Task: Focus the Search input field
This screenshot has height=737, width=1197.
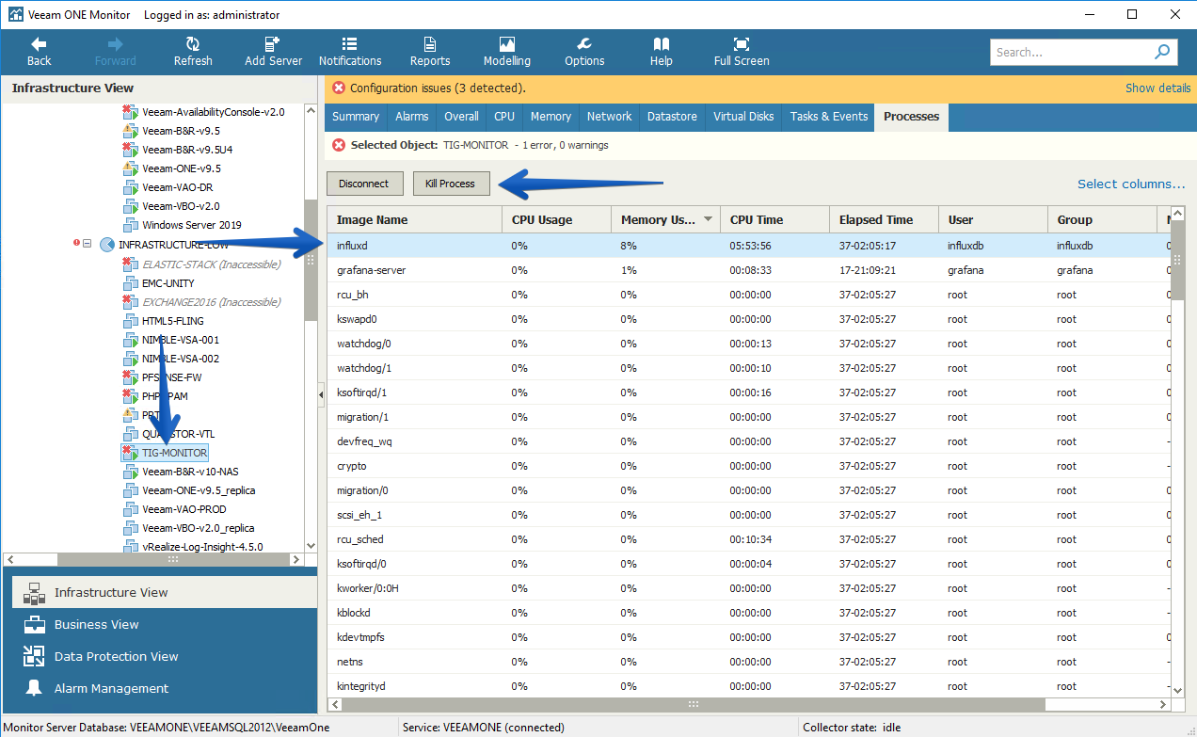Action: (x=1071, y=52)
